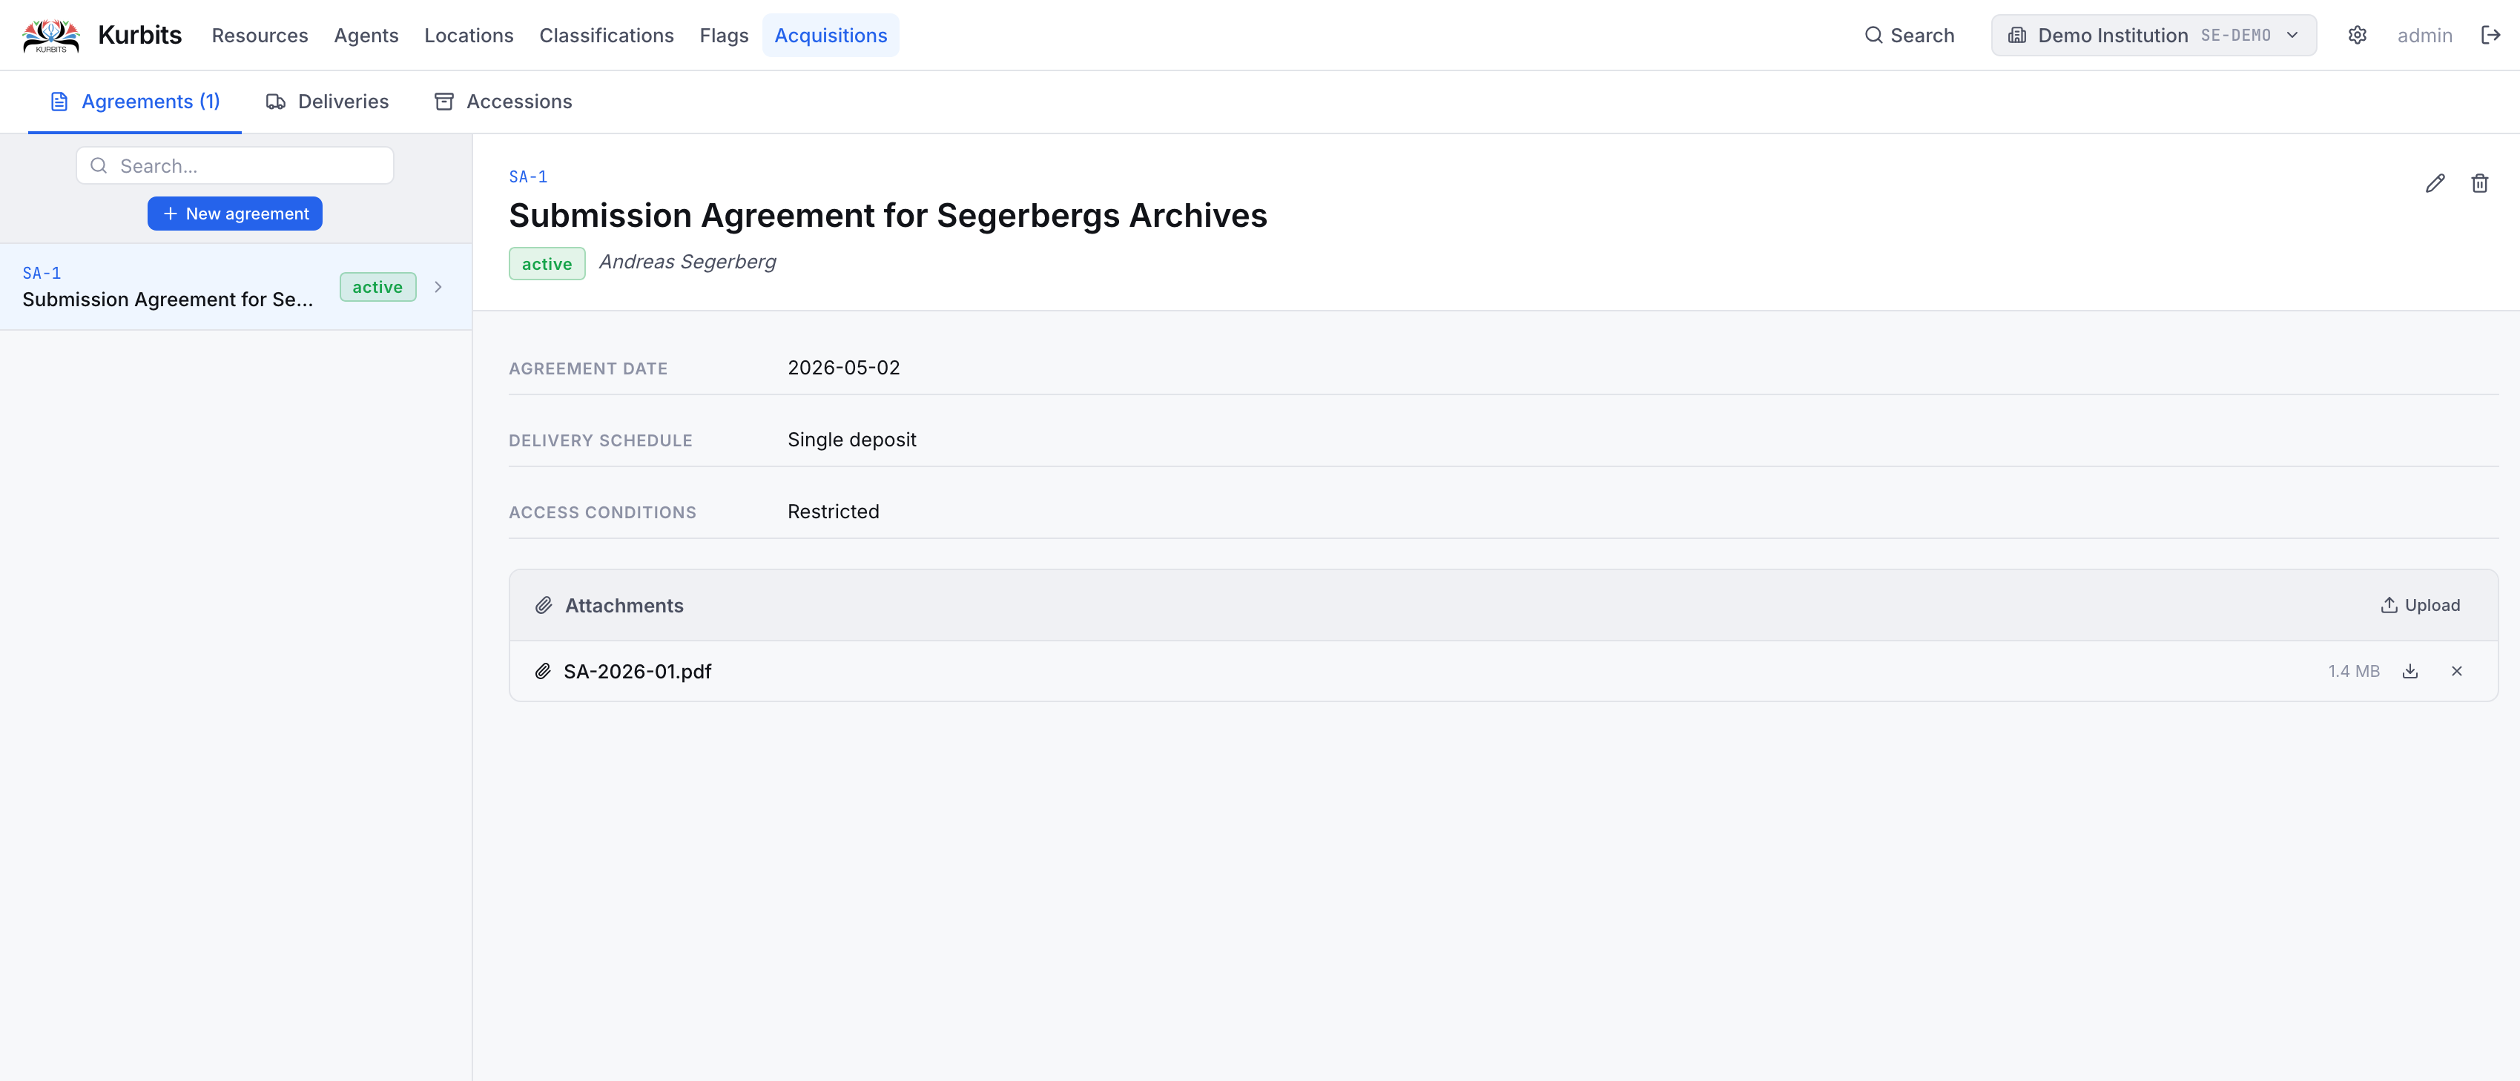This screenshot has height=1081, width=2520.
Task: Download the SA-2026-01.pdf attachment
Action: 2410,671
